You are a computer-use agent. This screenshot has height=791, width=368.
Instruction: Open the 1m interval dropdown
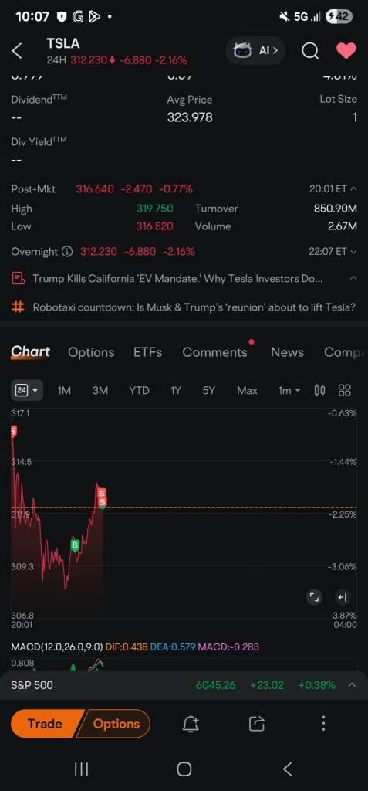point(289,390)
